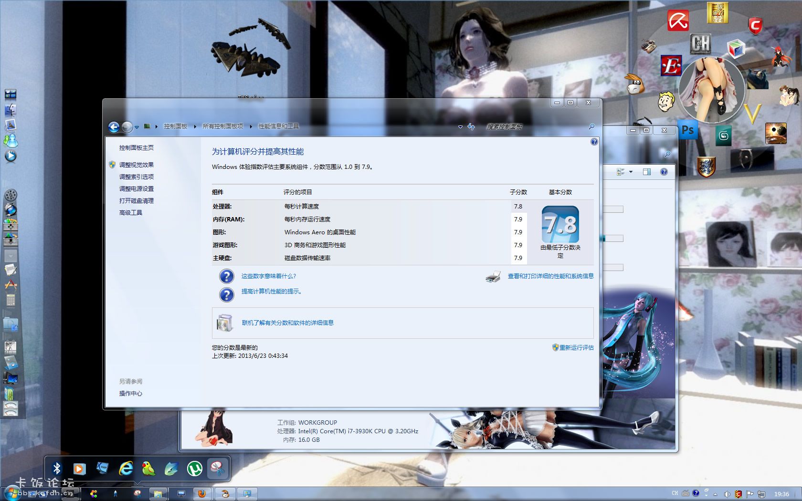Click the Dragon Age shield icon
802x501 pixels.
(706, 167)
